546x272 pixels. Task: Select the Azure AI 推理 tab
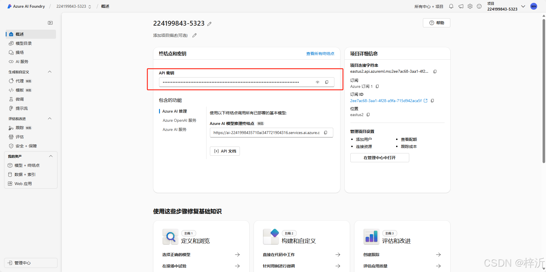pos(174,111)
